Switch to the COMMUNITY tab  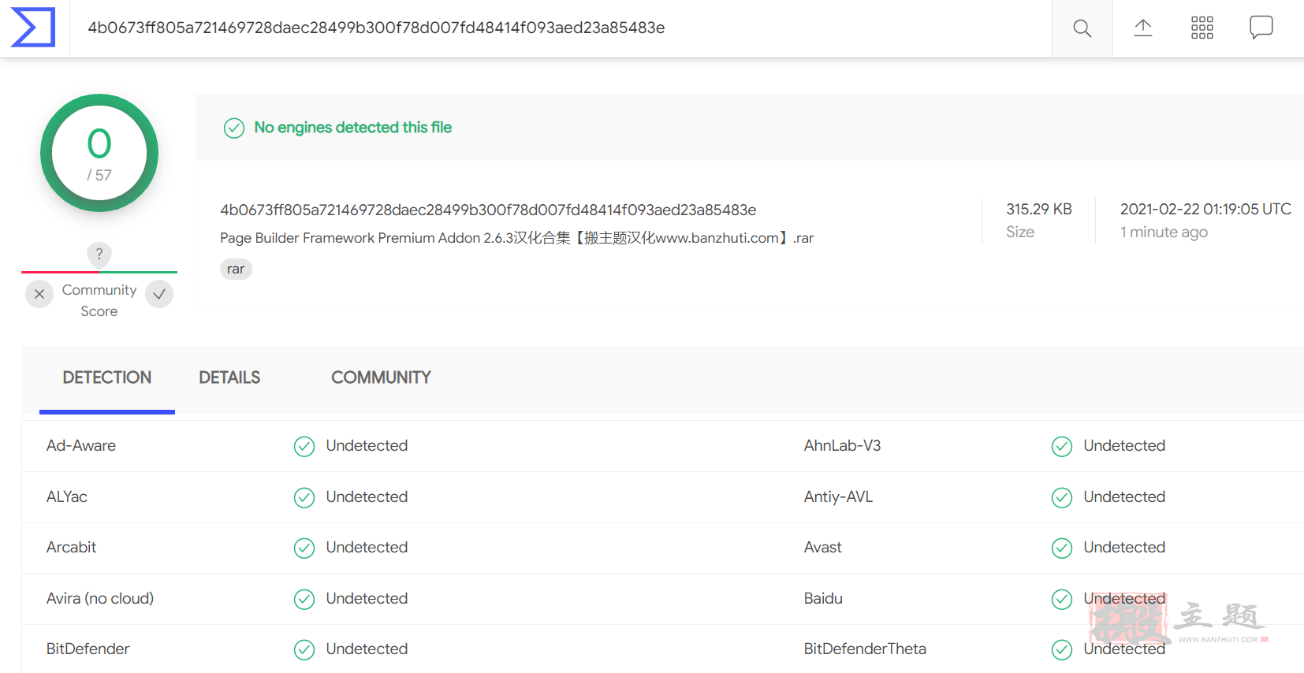coord(381,378)
